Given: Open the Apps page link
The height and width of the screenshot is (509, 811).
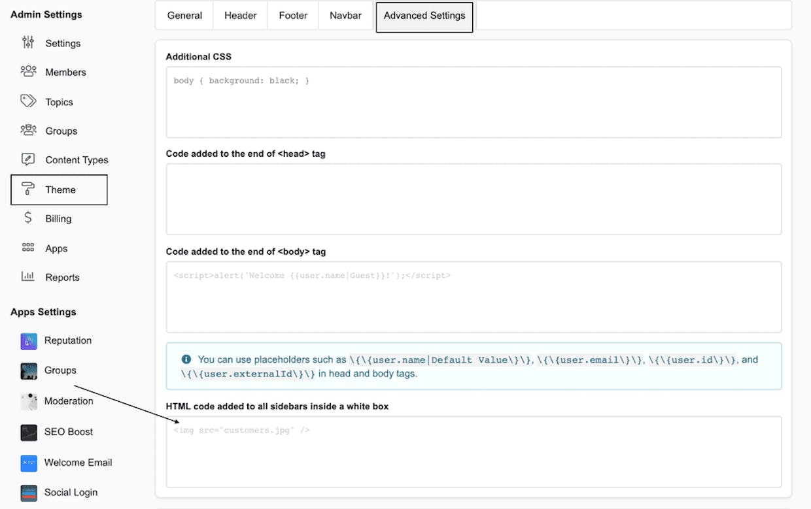Looking at the screenshot, I should pyautogui.click(x=56, y=248).
